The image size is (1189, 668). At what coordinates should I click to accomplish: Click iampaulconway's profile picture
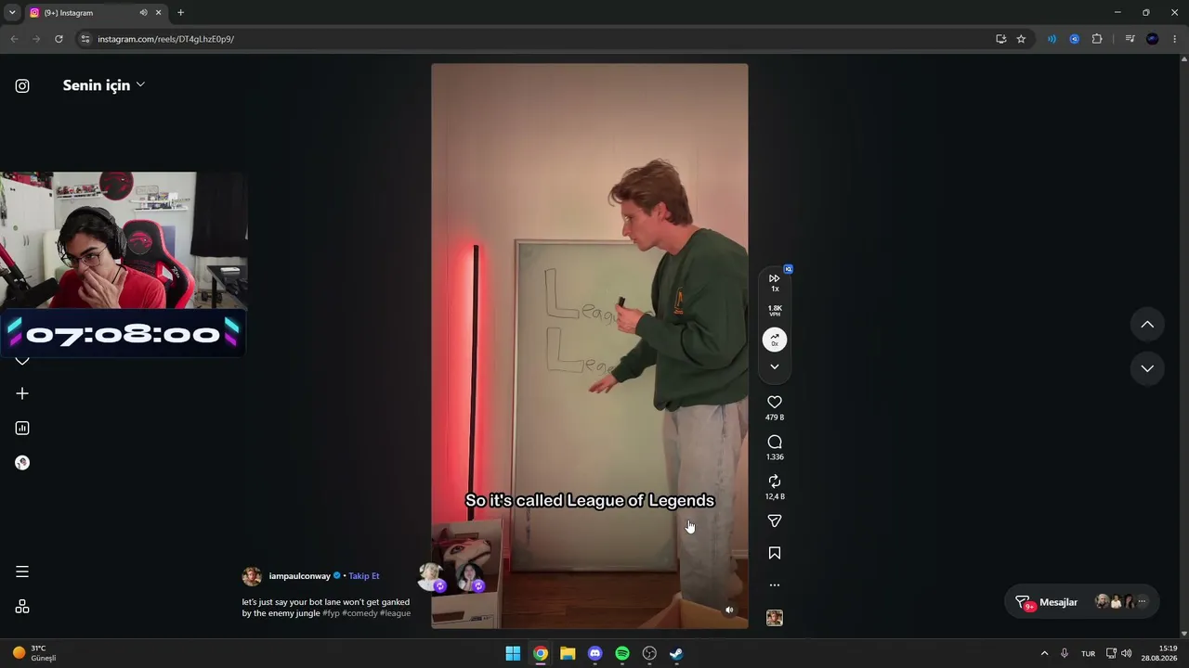[x=252, y=576]
